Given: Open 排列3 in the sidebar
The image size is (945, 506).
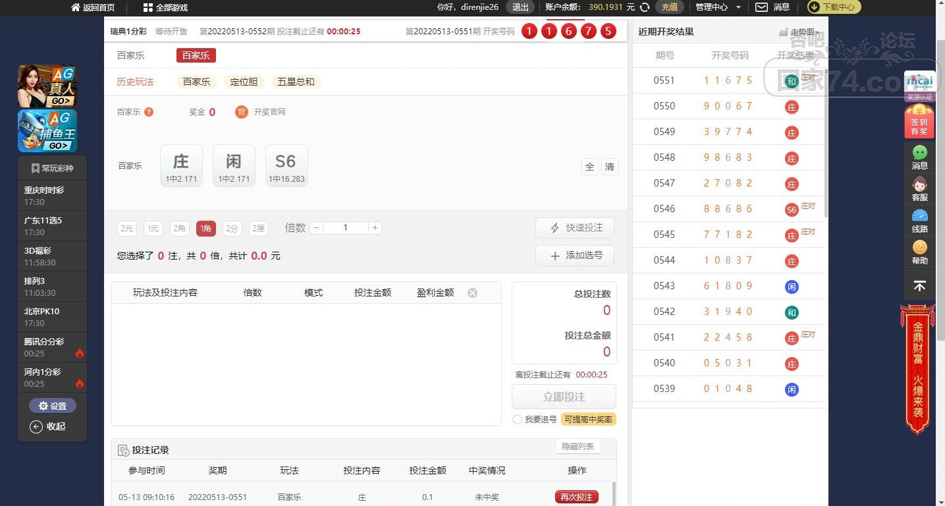Looking at the screenshot, I should point(53,287).
